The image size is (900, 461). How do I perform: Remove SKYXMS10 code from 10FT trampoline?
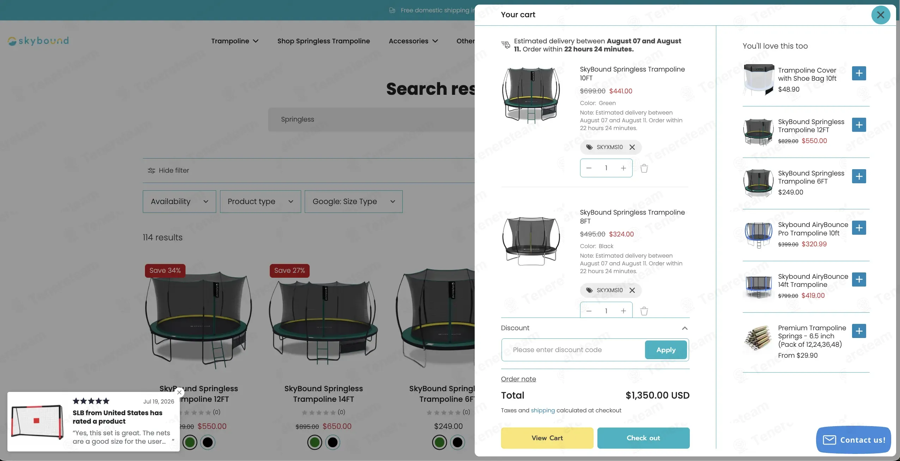[632, 147]
